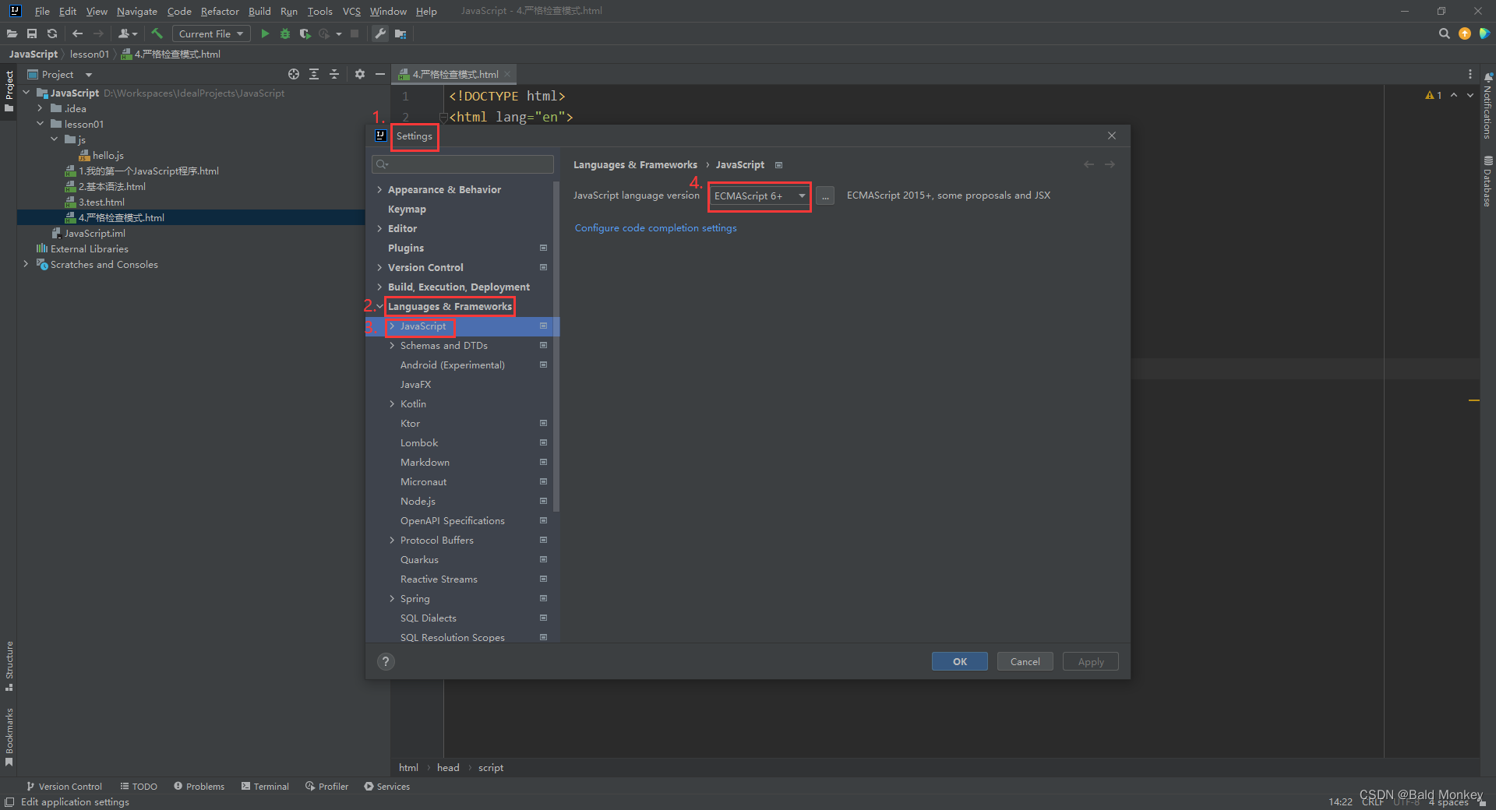Click the Back navigation arrow in toolbar

pos(77,33)
